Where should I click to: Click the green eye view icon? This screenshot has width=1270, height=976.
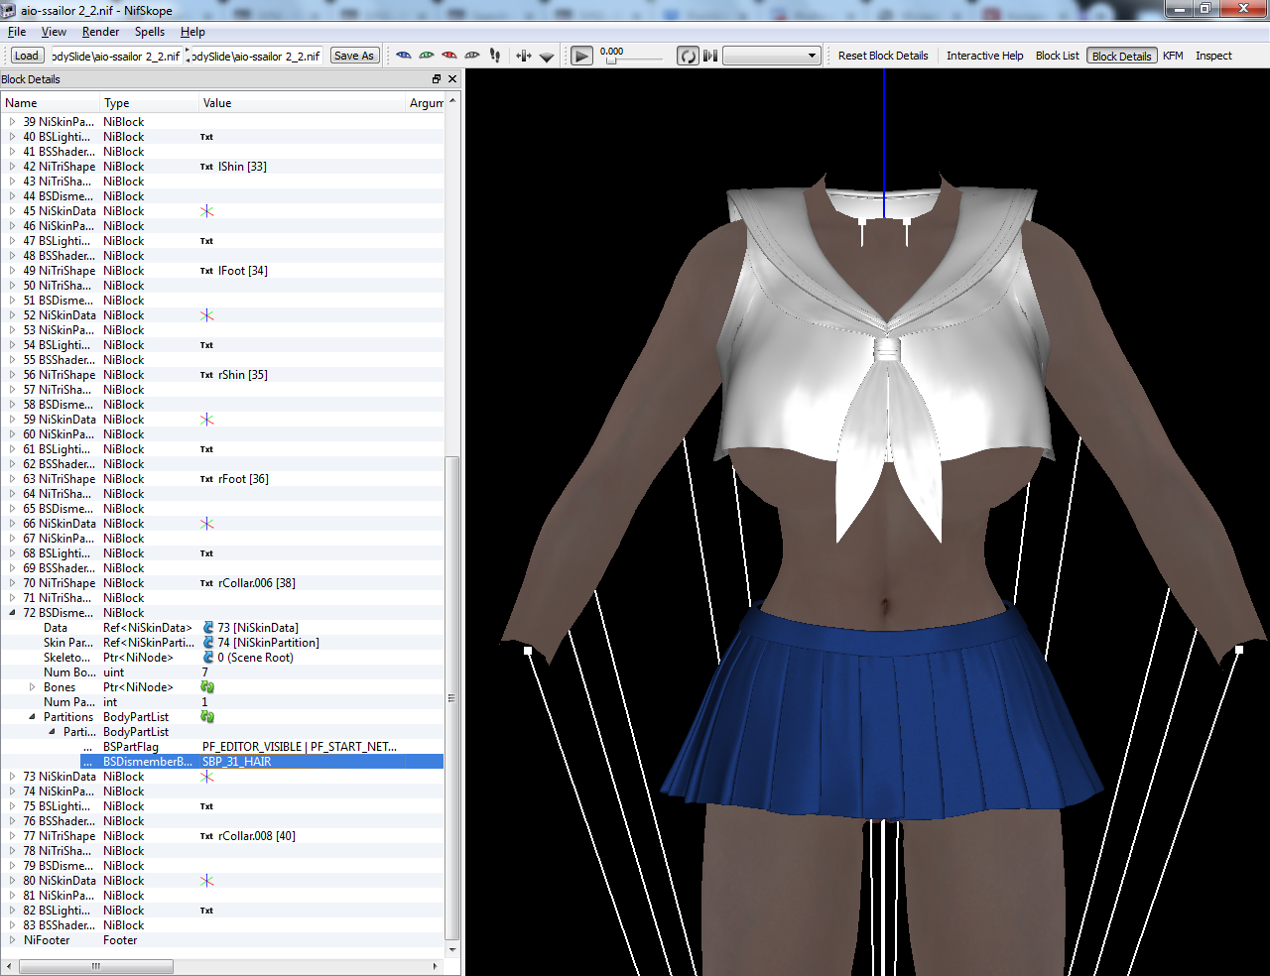[x=427, y=56]
